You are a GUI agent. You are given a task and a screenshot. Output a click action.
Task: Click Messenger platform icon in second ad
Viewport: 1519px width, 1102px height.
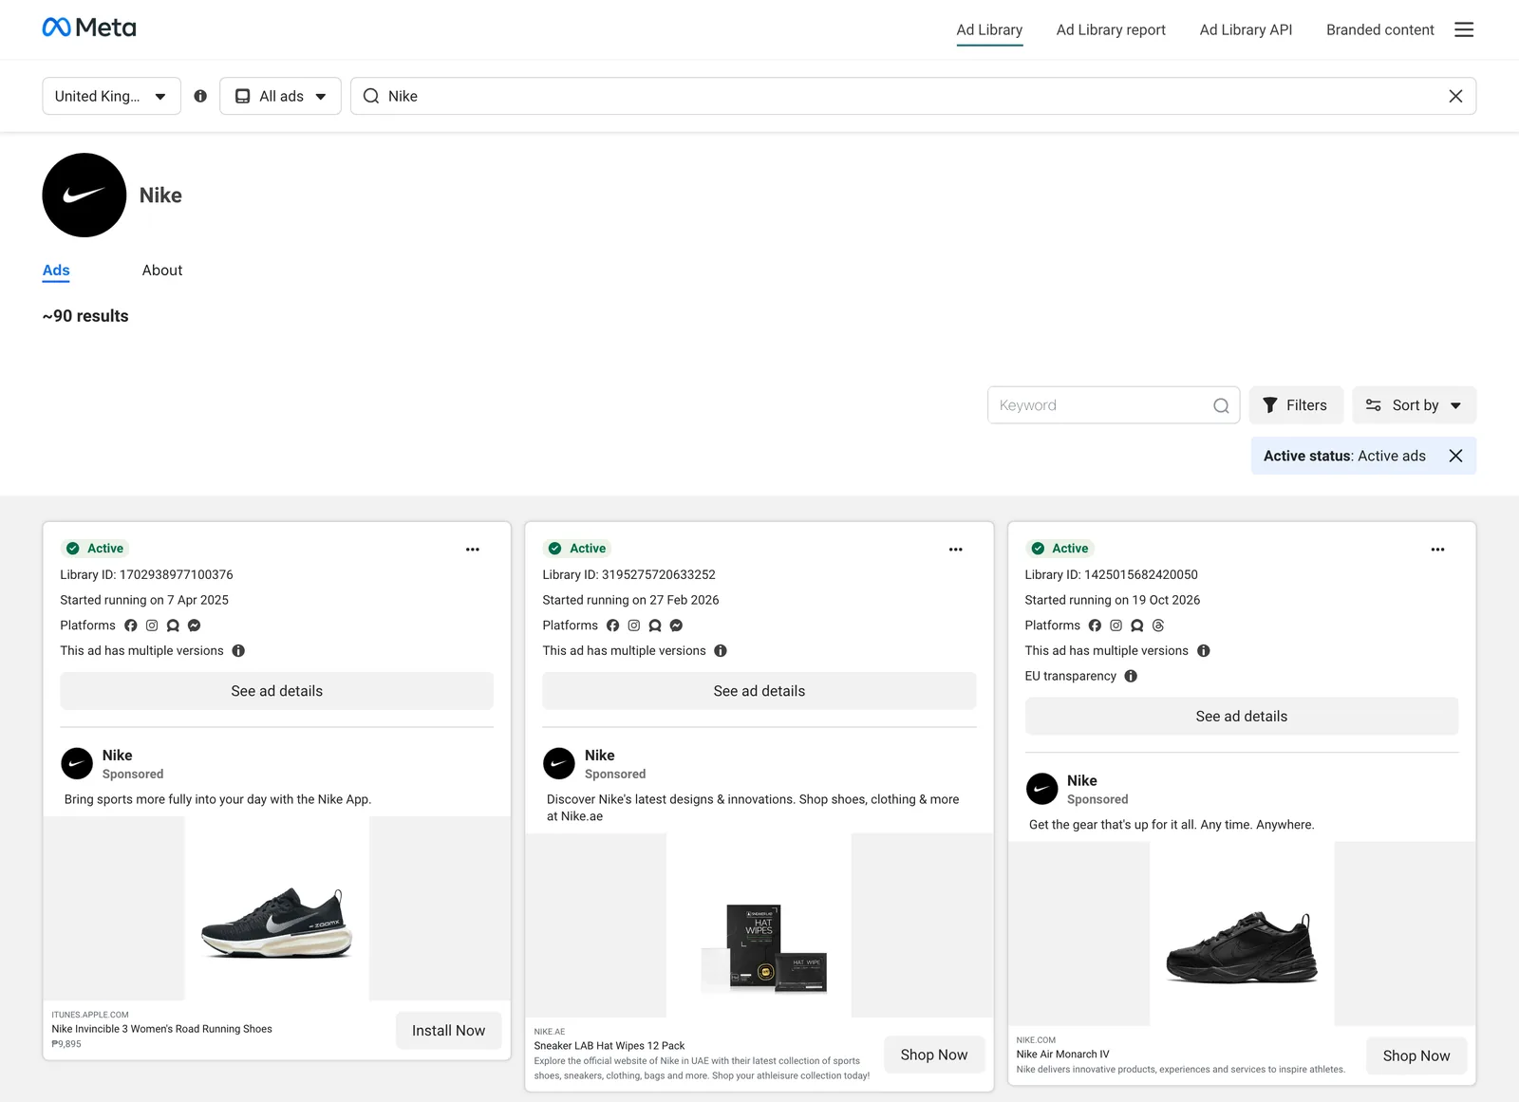676,626
